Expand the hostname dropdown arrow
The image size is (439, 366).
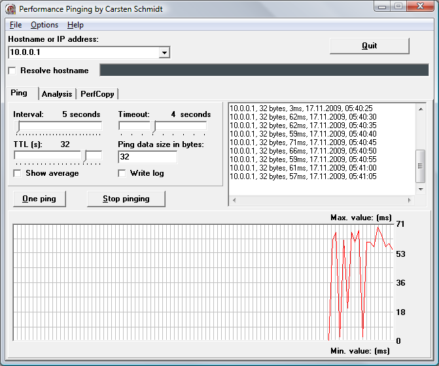[x=164, y=52]
